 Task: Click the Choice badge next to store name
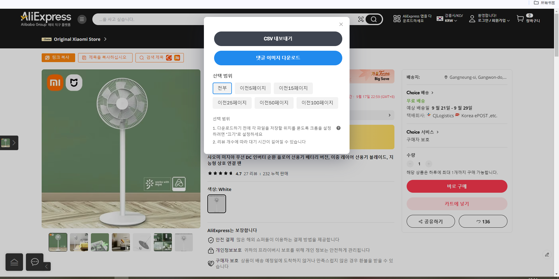47,39
